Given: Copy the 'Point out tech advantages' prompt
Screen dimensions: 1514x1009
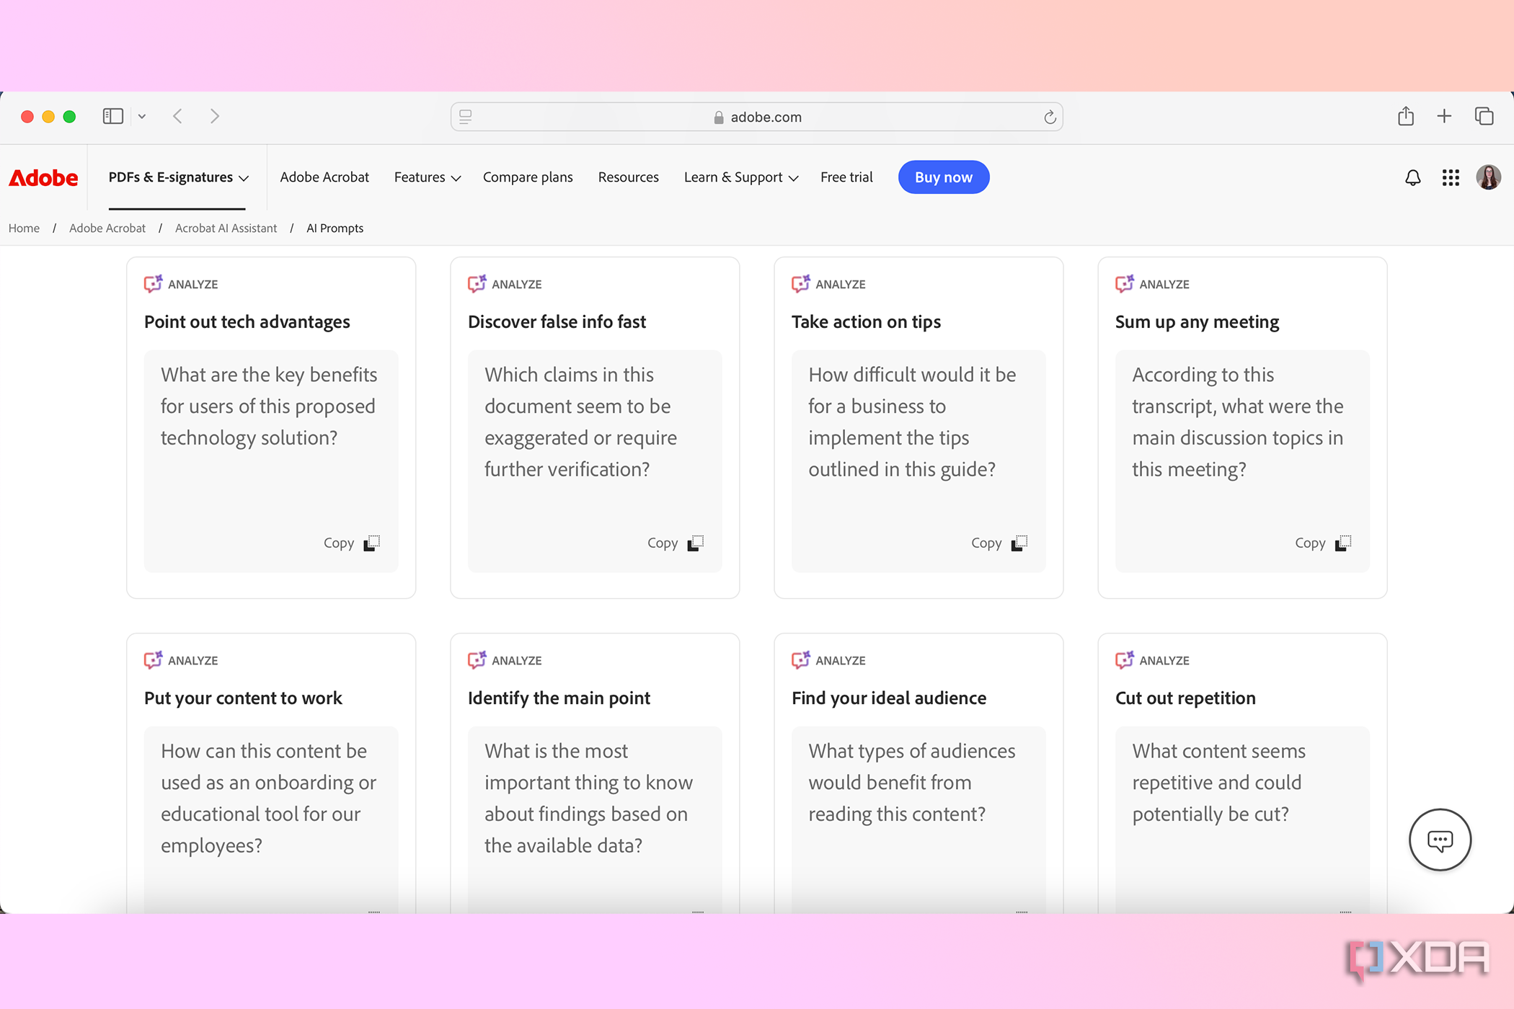Looking at the screenshot, I should click(x=352, y=543).
